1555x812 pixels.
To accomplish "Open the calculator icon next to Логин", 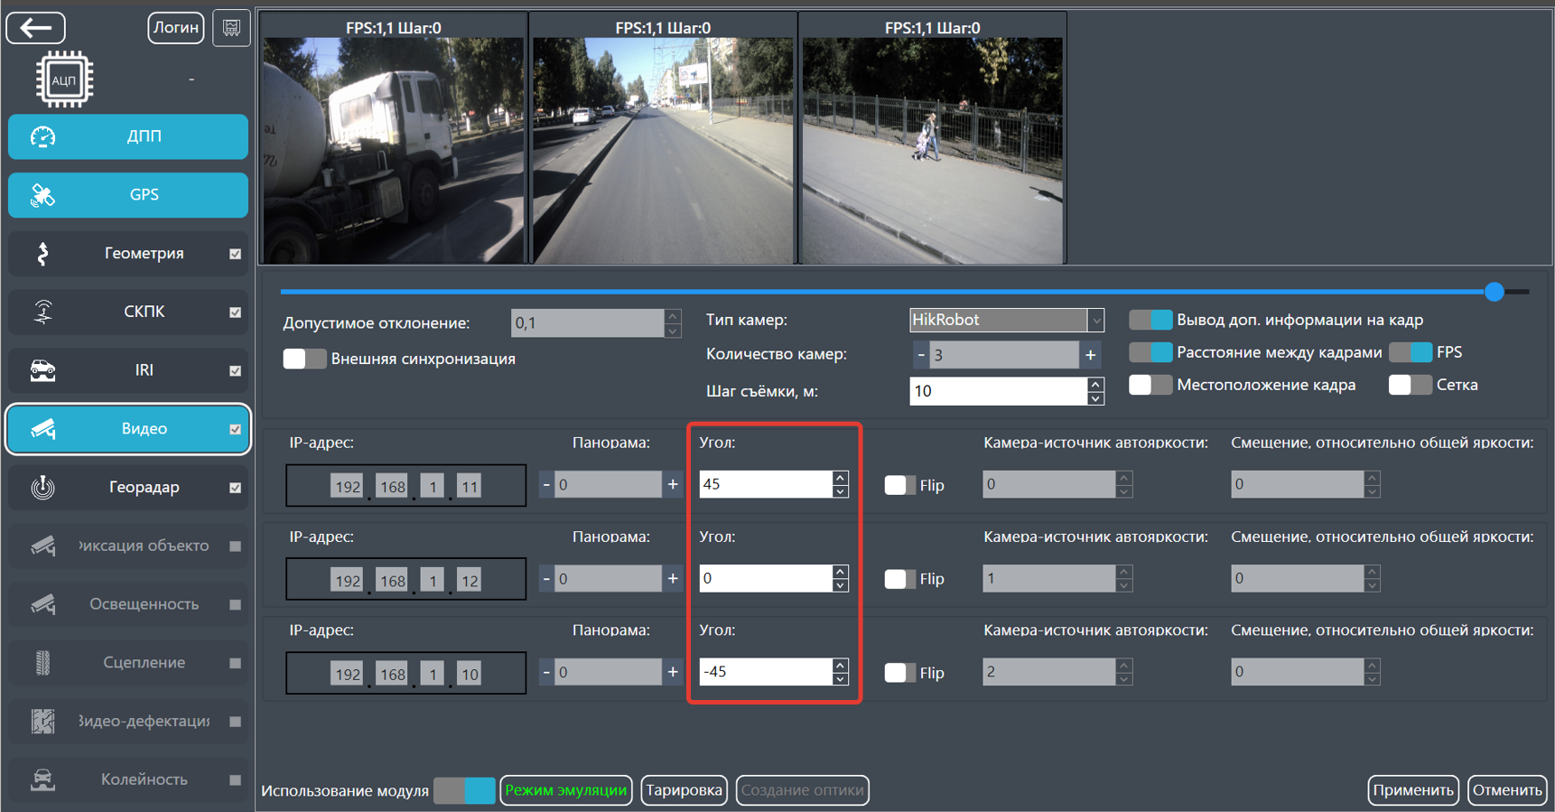I will pos(231,28).
